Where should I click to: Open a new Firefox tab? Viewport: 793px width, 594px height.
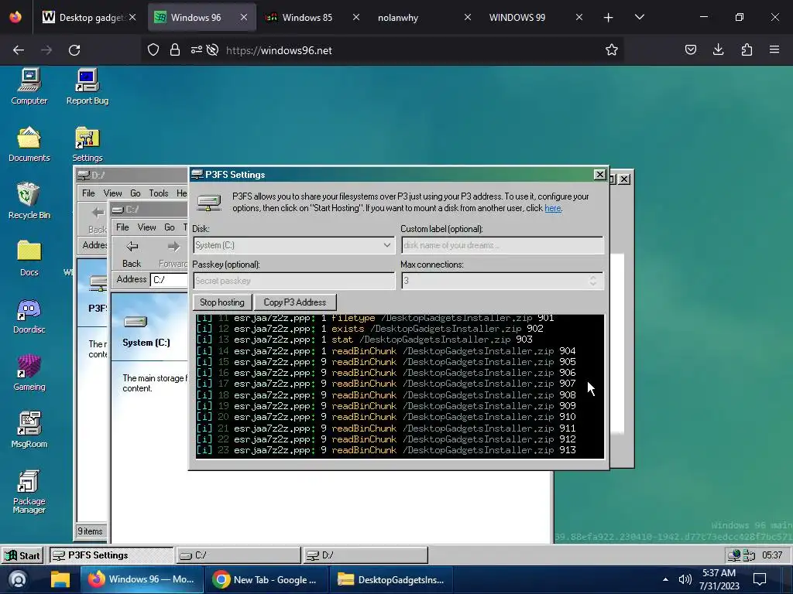608,18
